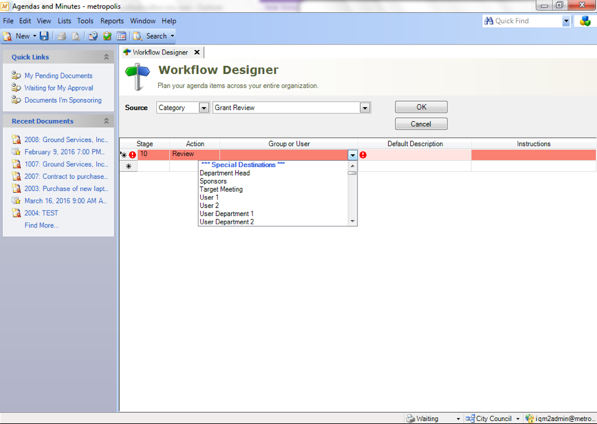The image size is (597, 424).
Task: Select the Workflow Designer tab
Action: 161,53
